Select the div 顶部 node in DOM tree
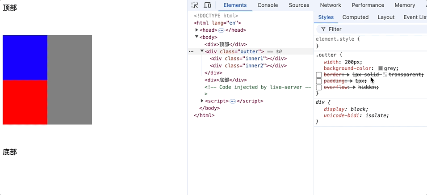The image size is (427, 195). pos(226,44)
